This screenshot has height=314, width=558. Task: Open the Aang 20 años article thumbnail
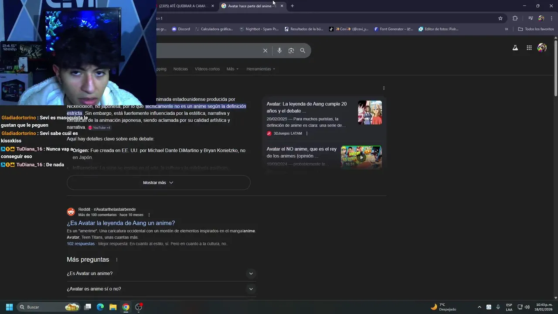pos(370,113)
